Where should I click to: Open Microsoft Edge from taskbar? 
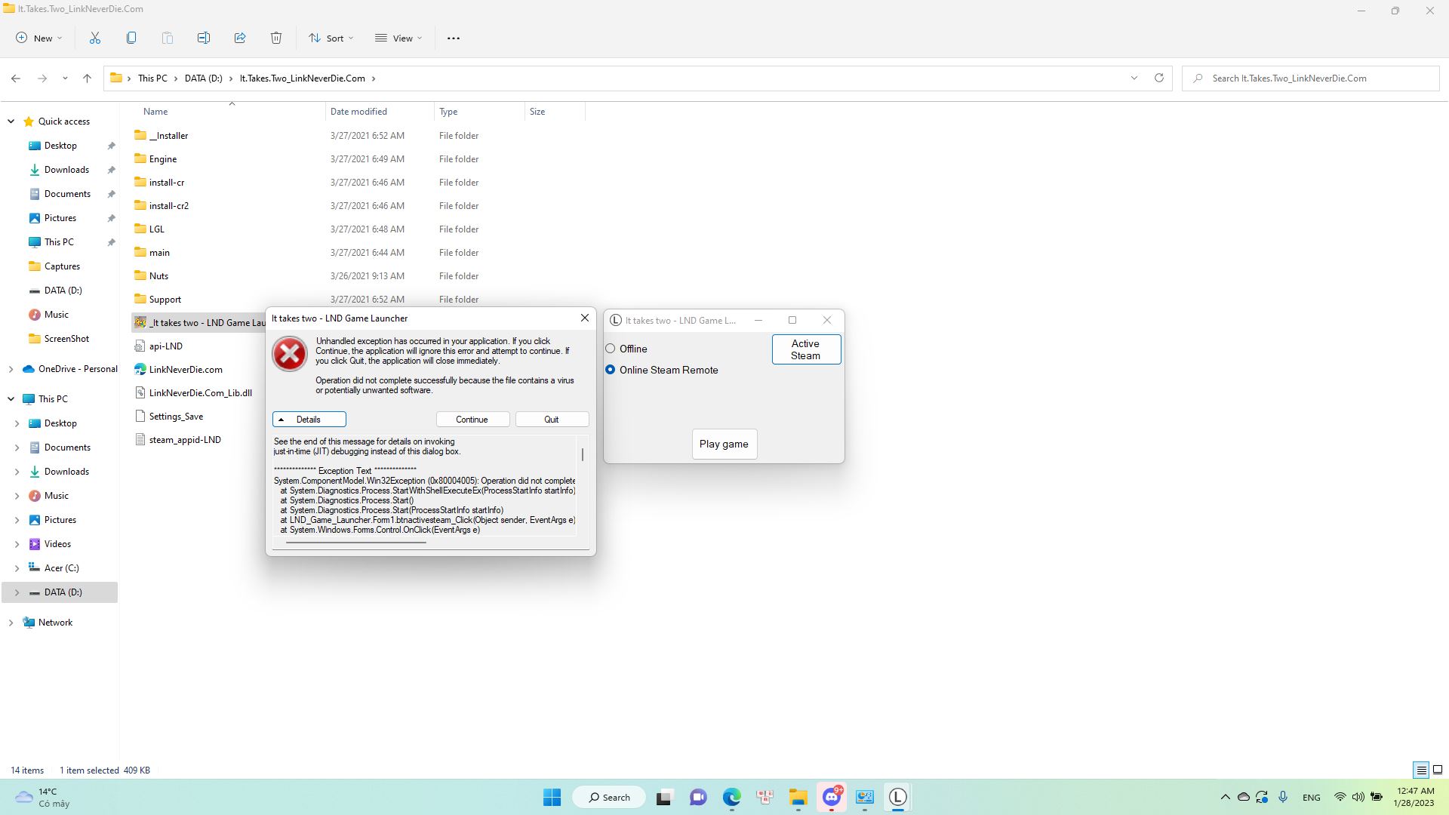731,798
